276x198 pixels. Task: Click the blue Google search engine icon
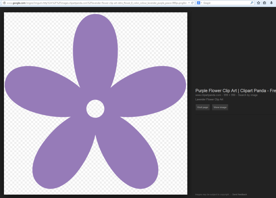click(x=198, y=3)
